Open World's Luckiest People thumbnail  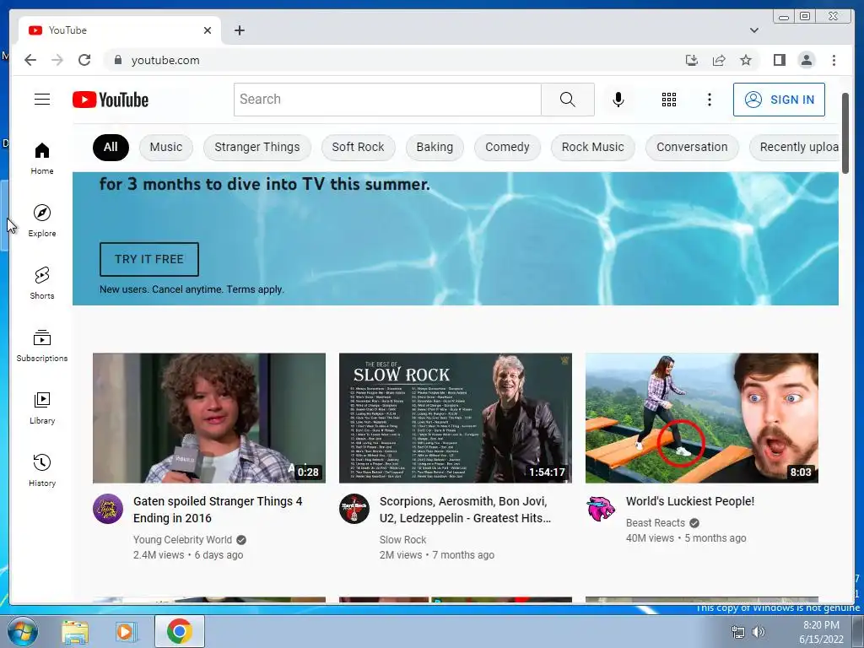click(x=702, y=418)
